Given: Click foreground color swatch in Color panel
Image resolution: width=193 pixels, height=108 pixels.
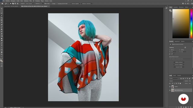Looking at the screenshot, I should [170, 10].
